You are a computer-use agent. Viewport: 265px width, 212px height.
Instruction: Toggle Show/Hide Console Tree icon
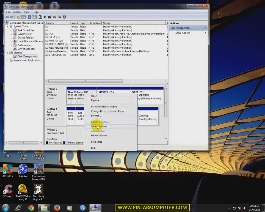pyautogui.click(x=23, y=17)
